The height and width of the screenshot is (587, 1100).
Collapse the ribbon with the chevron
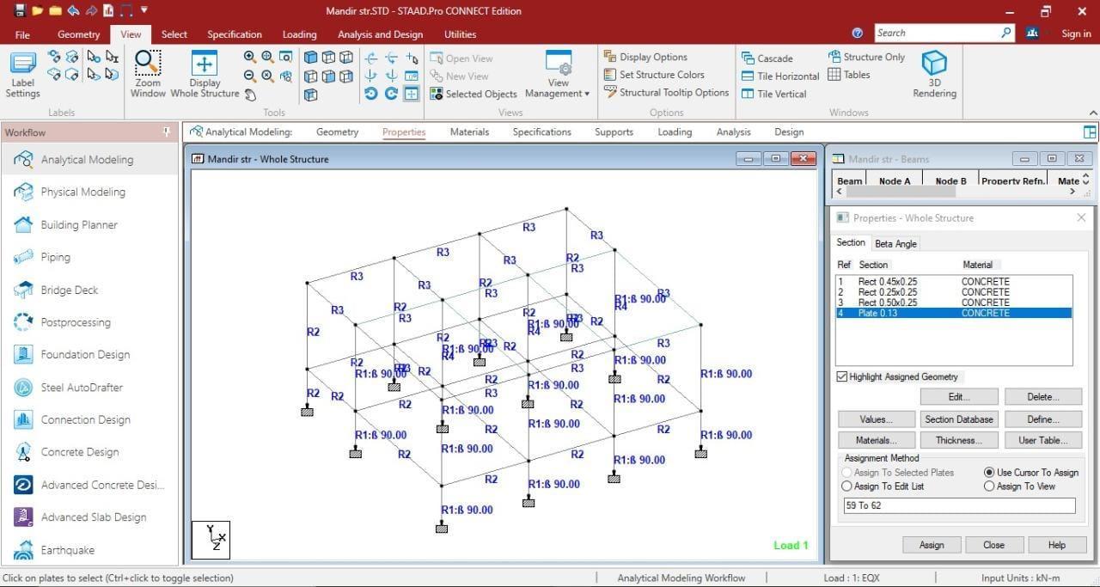1092,113
